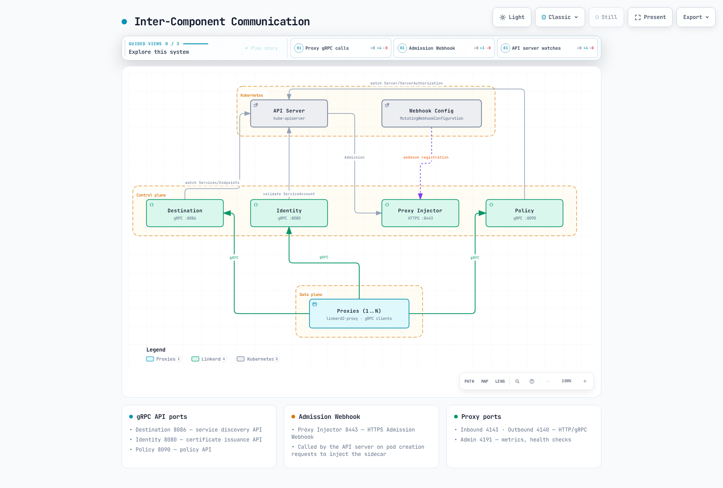Toggle the LENS mode
This screenshot has height=488, width=723.
(x=500, y=381)
